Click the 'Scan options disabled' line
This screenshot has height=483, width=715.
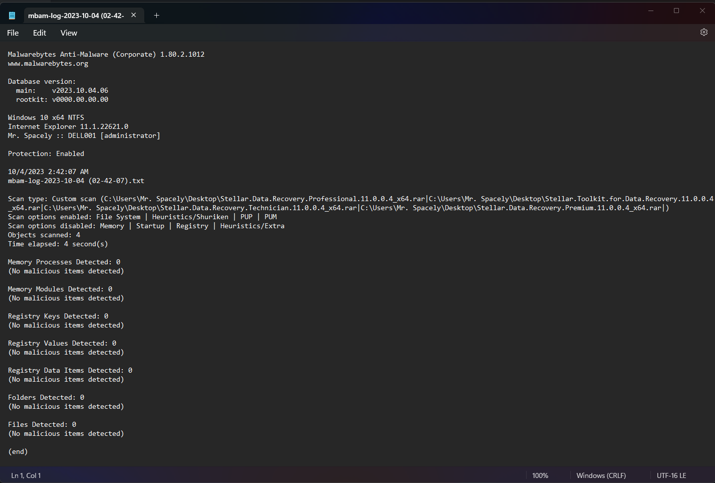[146, 226]
